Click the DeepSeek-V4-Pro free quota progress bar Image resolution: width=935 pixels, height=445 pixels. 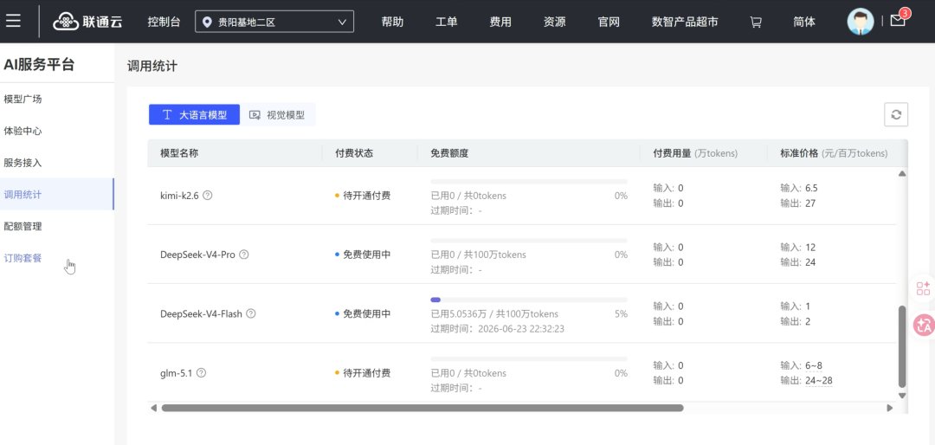(x=529, y=241)
